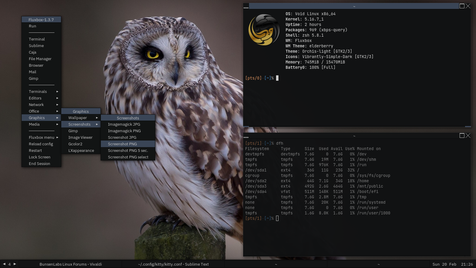Image resolution: width=476 pixels, height=268 pixels.
Task: Select Restart in the Fluxbox menu
Action: coord(41,150)
